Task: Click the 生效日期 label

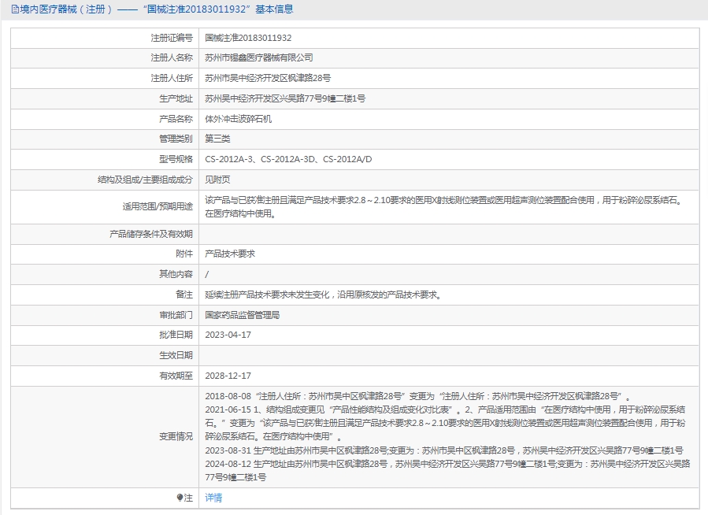Action: point(176,355)
